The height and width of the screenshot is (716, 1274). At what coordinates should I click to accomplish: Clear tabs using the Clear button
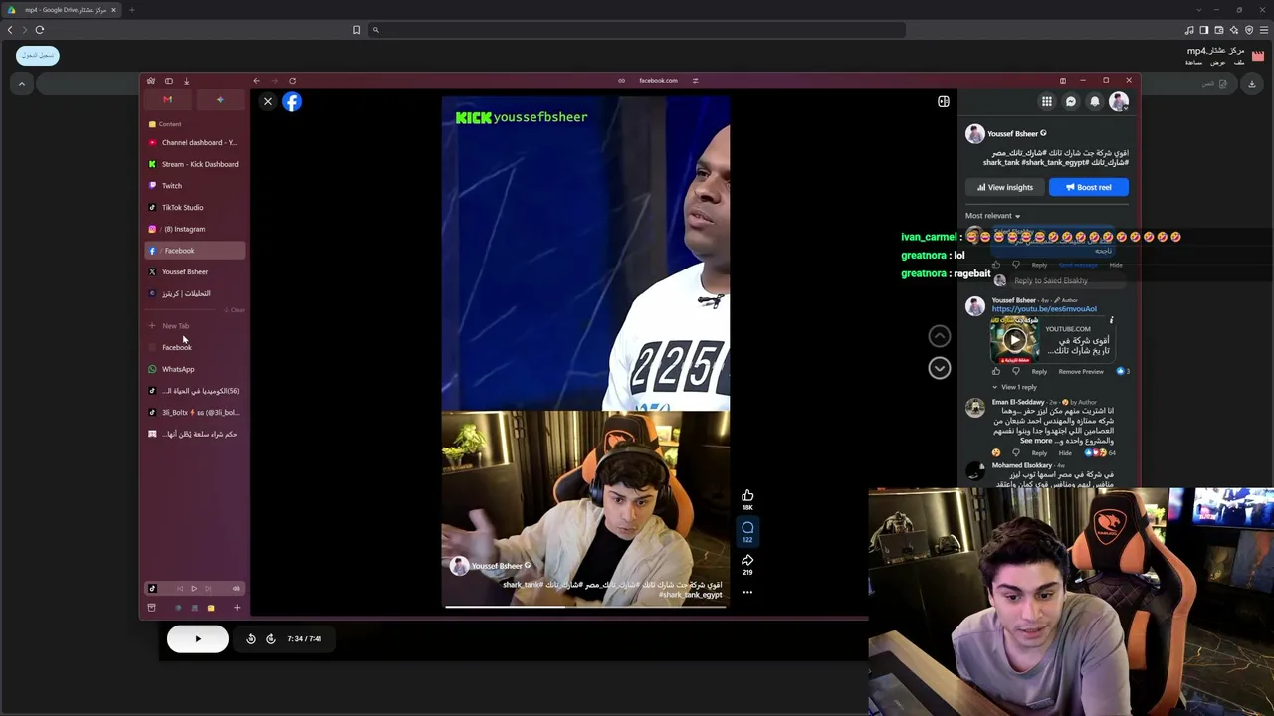point(235,310)
